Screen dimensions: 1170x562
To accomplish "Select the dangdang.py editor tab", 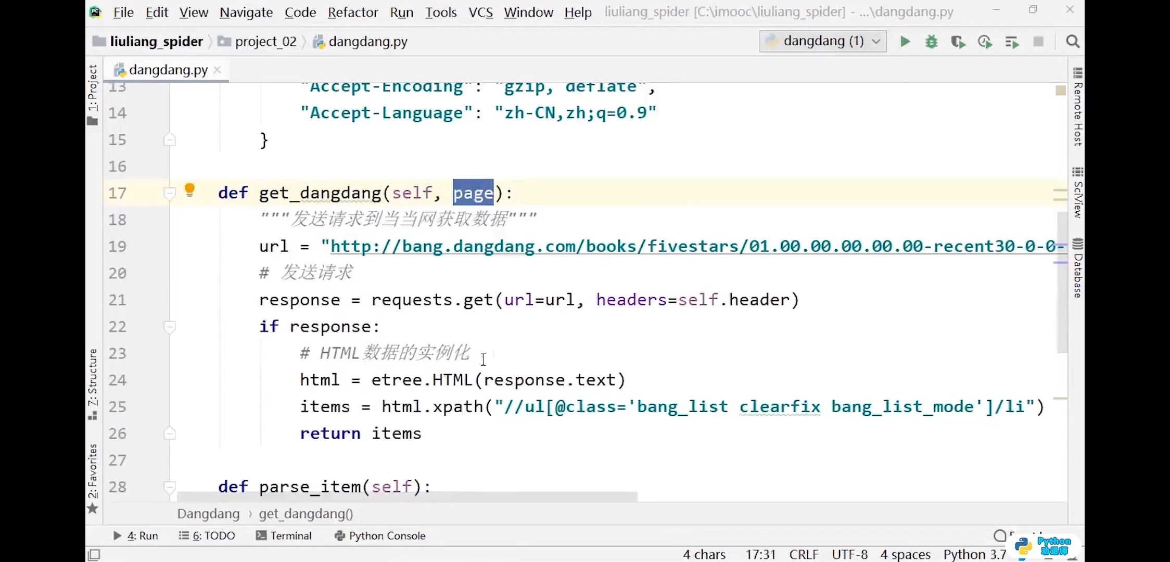I will (168, 70).
